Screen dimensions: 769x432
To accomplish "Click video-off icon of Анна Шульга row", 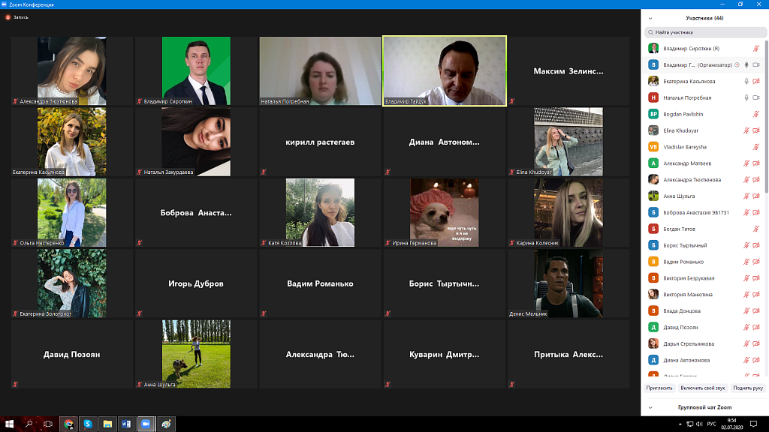I will tap(756, 196).
